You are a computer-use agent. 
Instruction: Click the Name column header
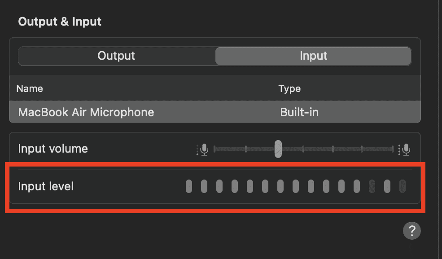pyautogui.click(x=30, y=88)
